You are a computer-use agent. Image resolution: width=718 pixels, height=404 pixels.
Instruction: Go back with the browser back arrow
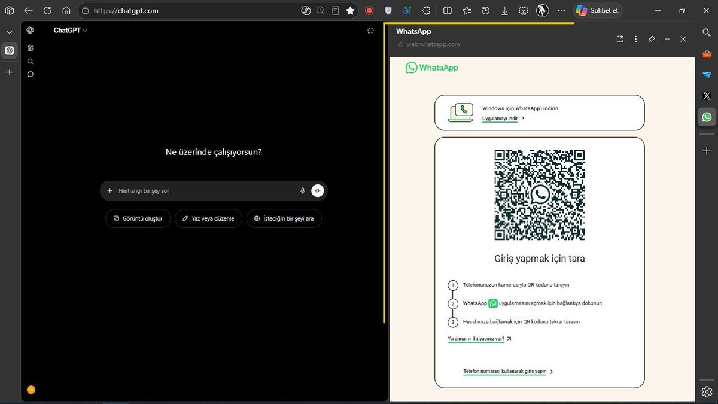tap(28, 10)
